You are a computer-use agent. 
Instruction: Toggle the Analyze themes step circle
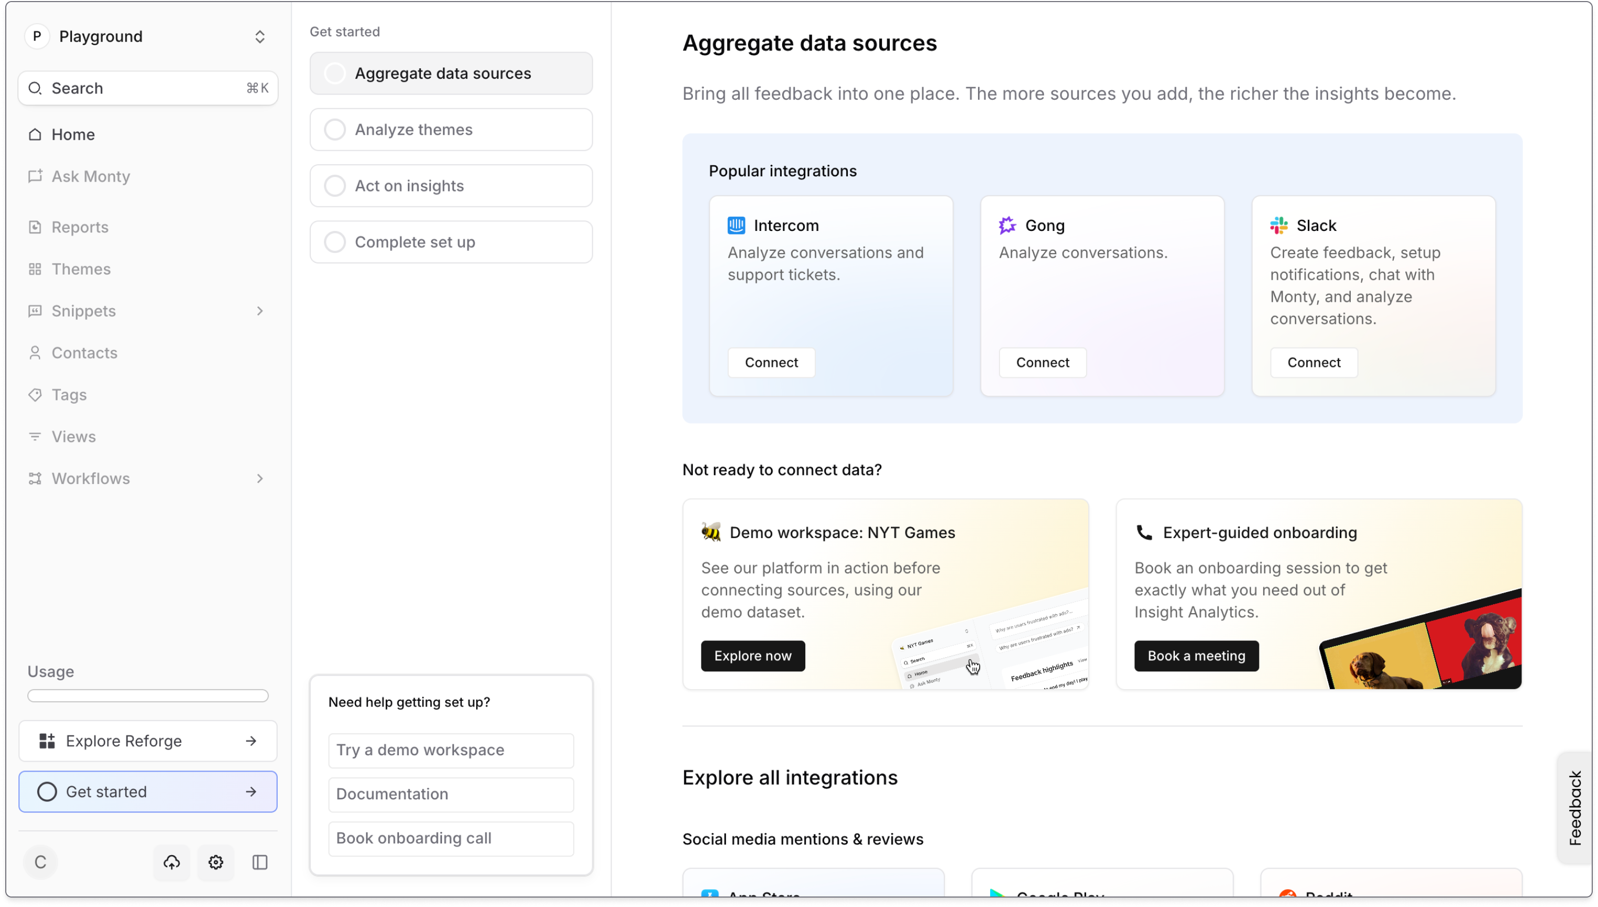tap(335, 130)
